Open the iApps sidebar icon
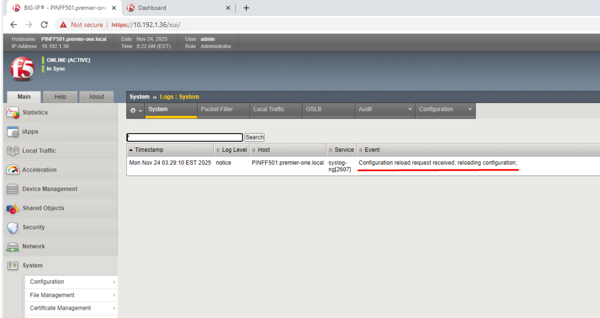 point(12,132)
